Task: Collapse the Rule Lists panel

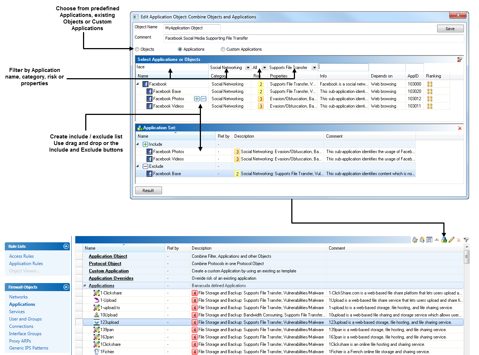Action: [x=66, y=246]
